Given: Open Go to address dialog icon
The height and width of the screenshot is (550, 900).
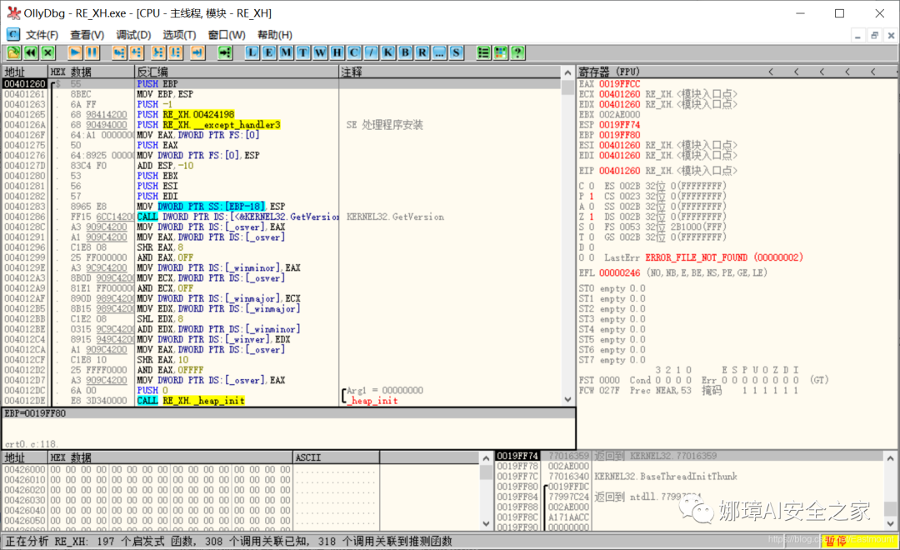Looking at the screenshot, I should (225, 52).
